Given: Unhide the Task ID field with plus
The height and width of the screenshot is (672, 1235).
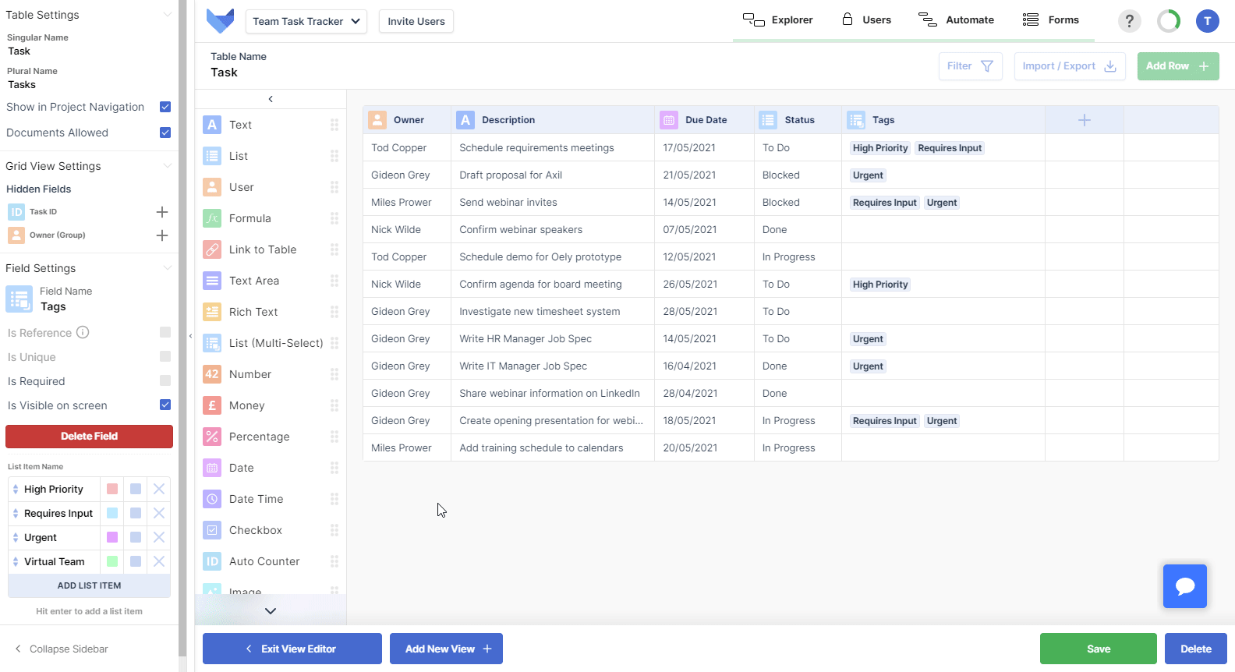Looking at the screenshot, I should [x=162, y=212].
